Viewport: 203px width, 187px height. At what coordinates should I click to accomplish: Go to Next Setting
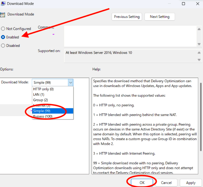[159, 17]
